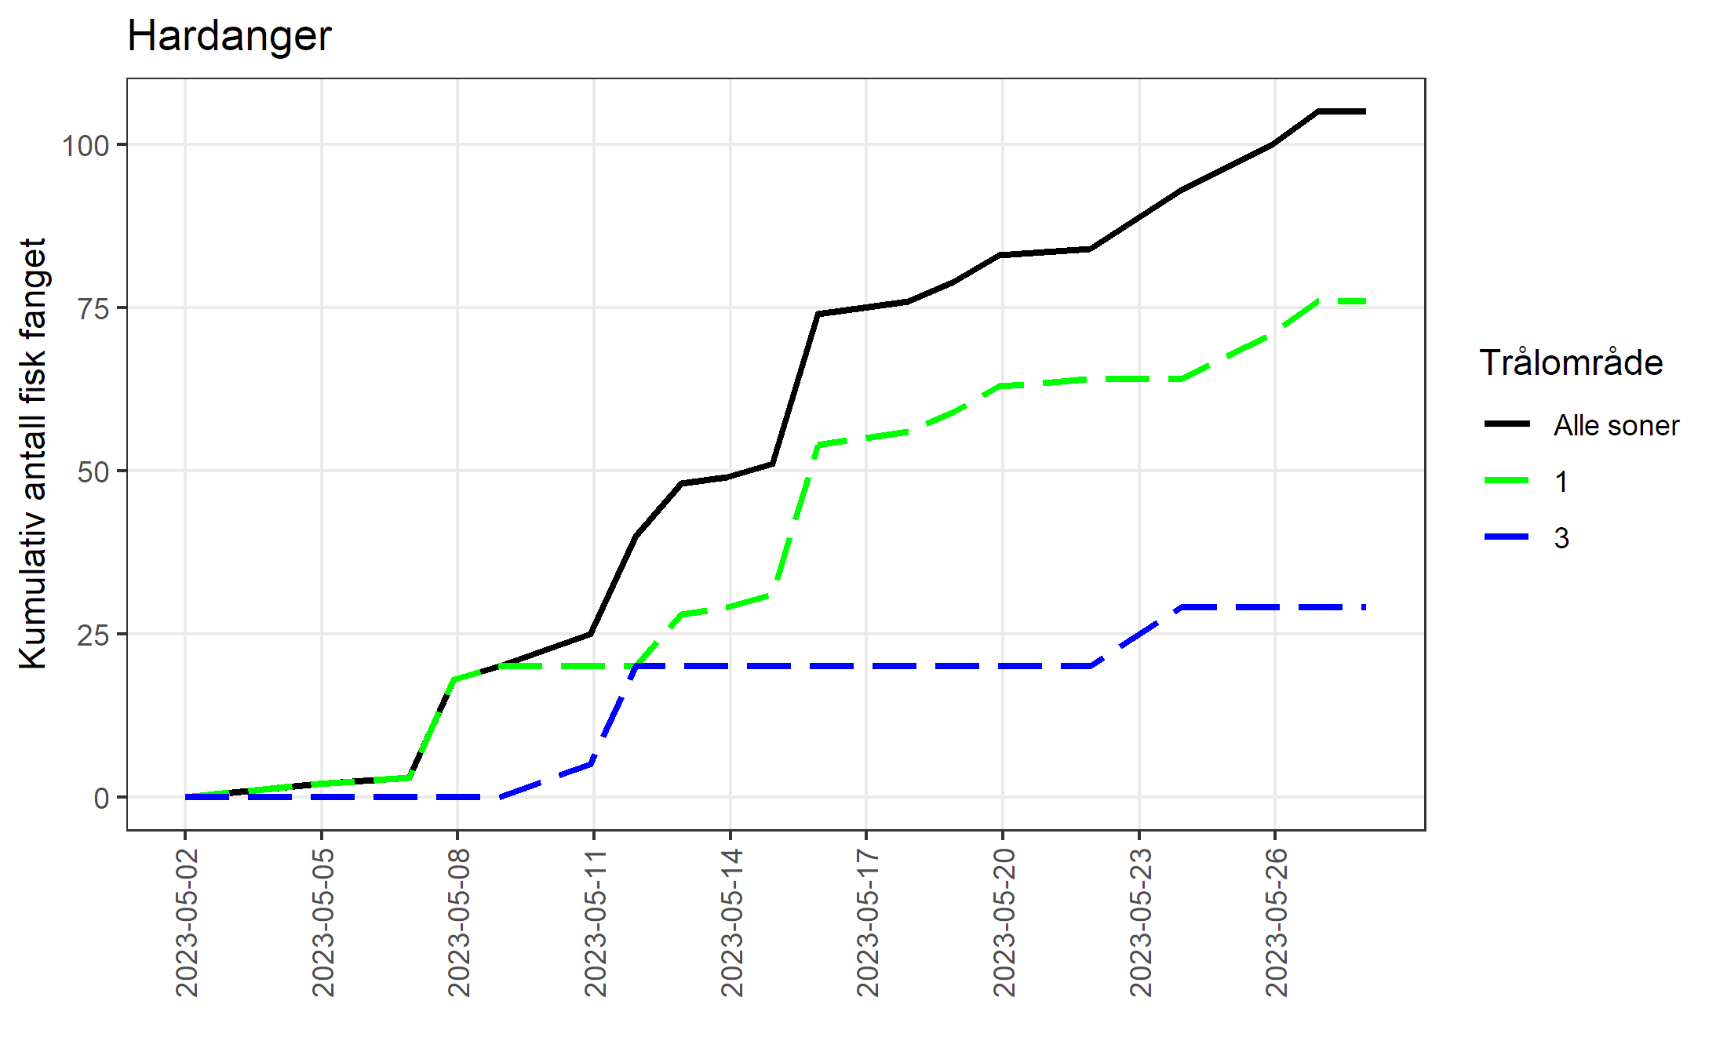Click the 'Alle soner' legend label

coord(1616,425)
